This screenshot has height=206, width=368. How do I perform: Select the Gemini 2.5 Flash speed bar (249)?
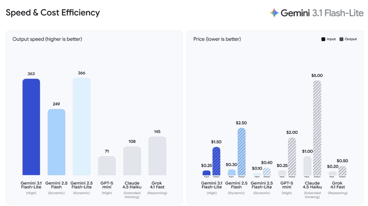pos(56,142)
